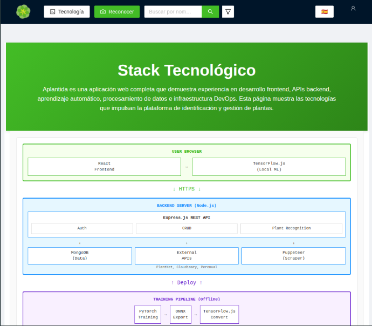Viewport: 372px width, 326px height.
Task: Click the Plant Recognition box
Action: (x=291, y=228)
